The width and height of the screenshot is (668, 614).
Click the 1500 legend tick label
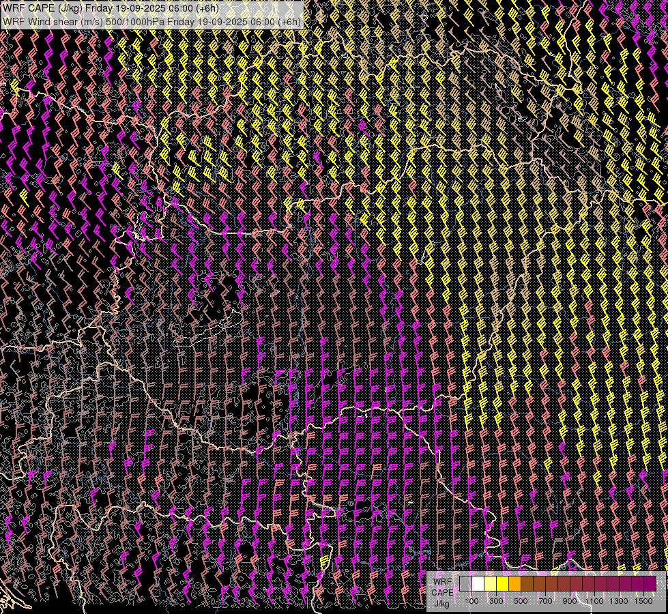(x=643, y=601)
